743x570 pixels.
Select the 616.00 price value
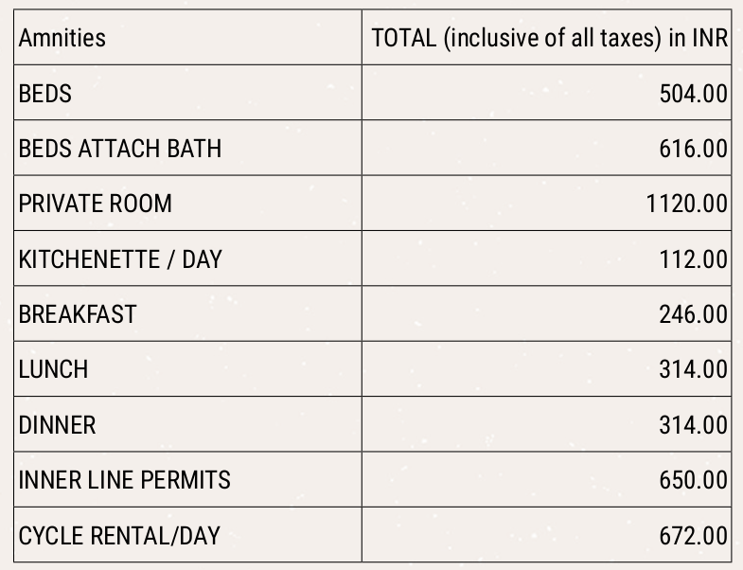click(x=693, y=149)
